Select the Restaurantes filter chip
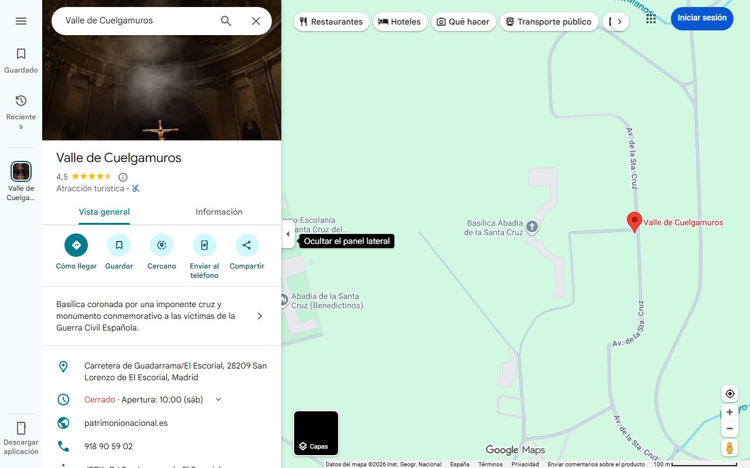750x468 pixels. point(331,22)
